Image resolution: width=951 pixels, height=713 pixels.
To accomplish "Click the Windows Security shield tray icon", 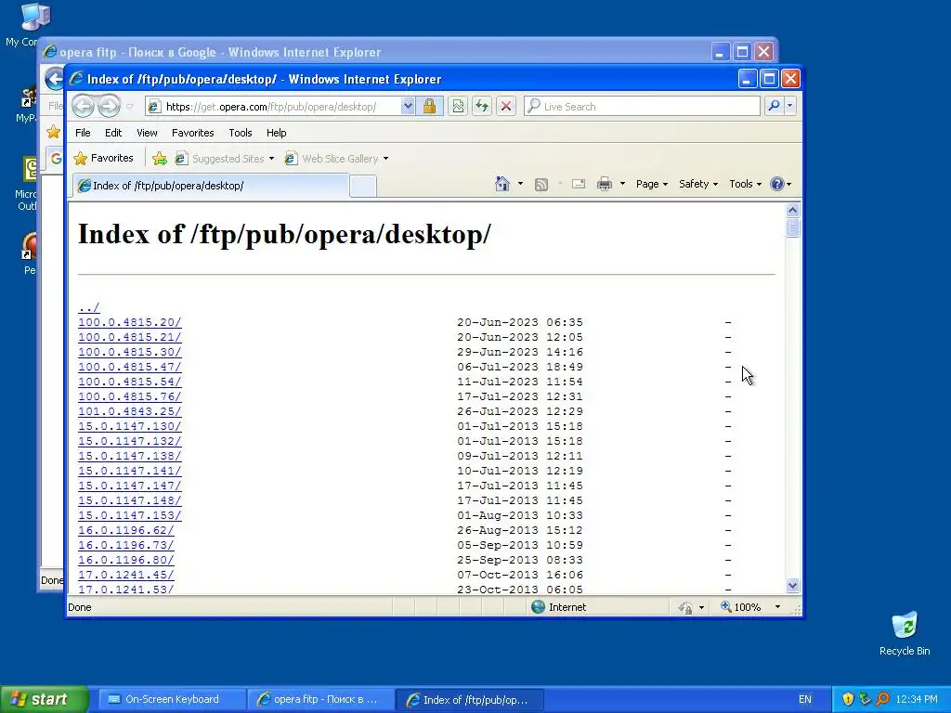I will (848, 699).
